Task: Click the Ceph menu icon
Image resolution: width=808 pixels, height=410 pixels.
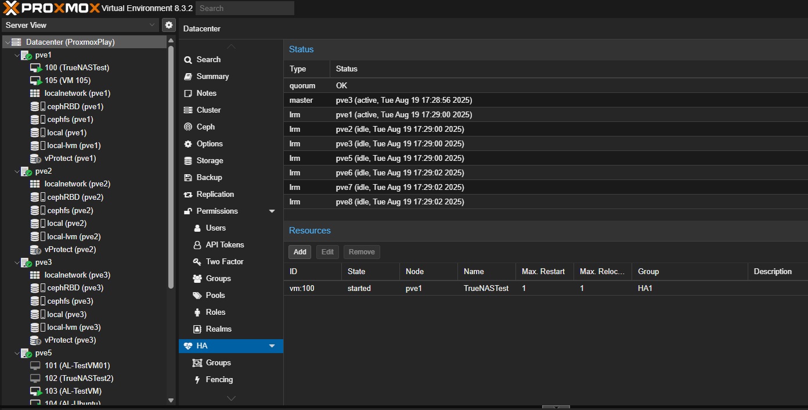Action: (188, 127)
